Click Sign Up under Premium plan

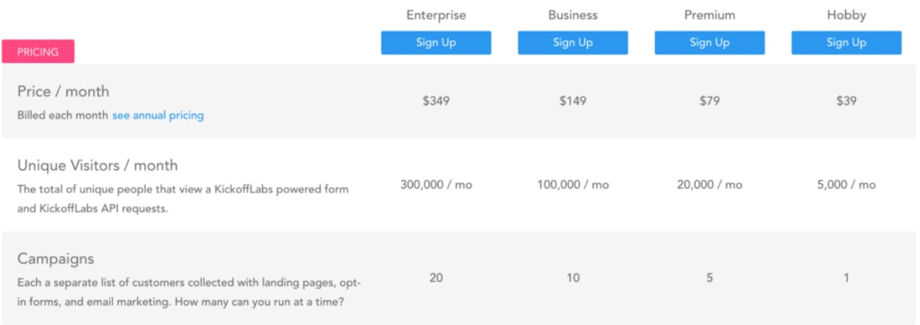point(710,43)
